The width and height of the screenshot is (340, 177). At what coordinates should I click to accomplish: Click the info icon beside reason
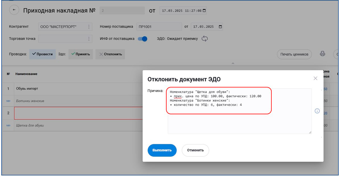pyautogui.click(x=317, y=111)
